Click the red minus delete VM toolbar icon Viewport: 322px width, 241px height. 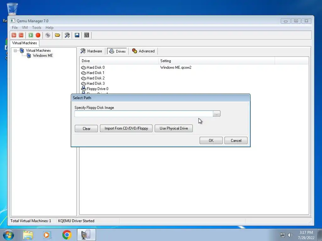[x=21, y=35]
